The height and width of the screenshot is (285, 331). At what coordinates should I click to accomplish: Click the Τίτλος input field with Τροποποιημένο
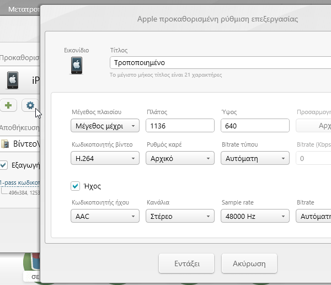pyautogui.click(x=220, y=63)
